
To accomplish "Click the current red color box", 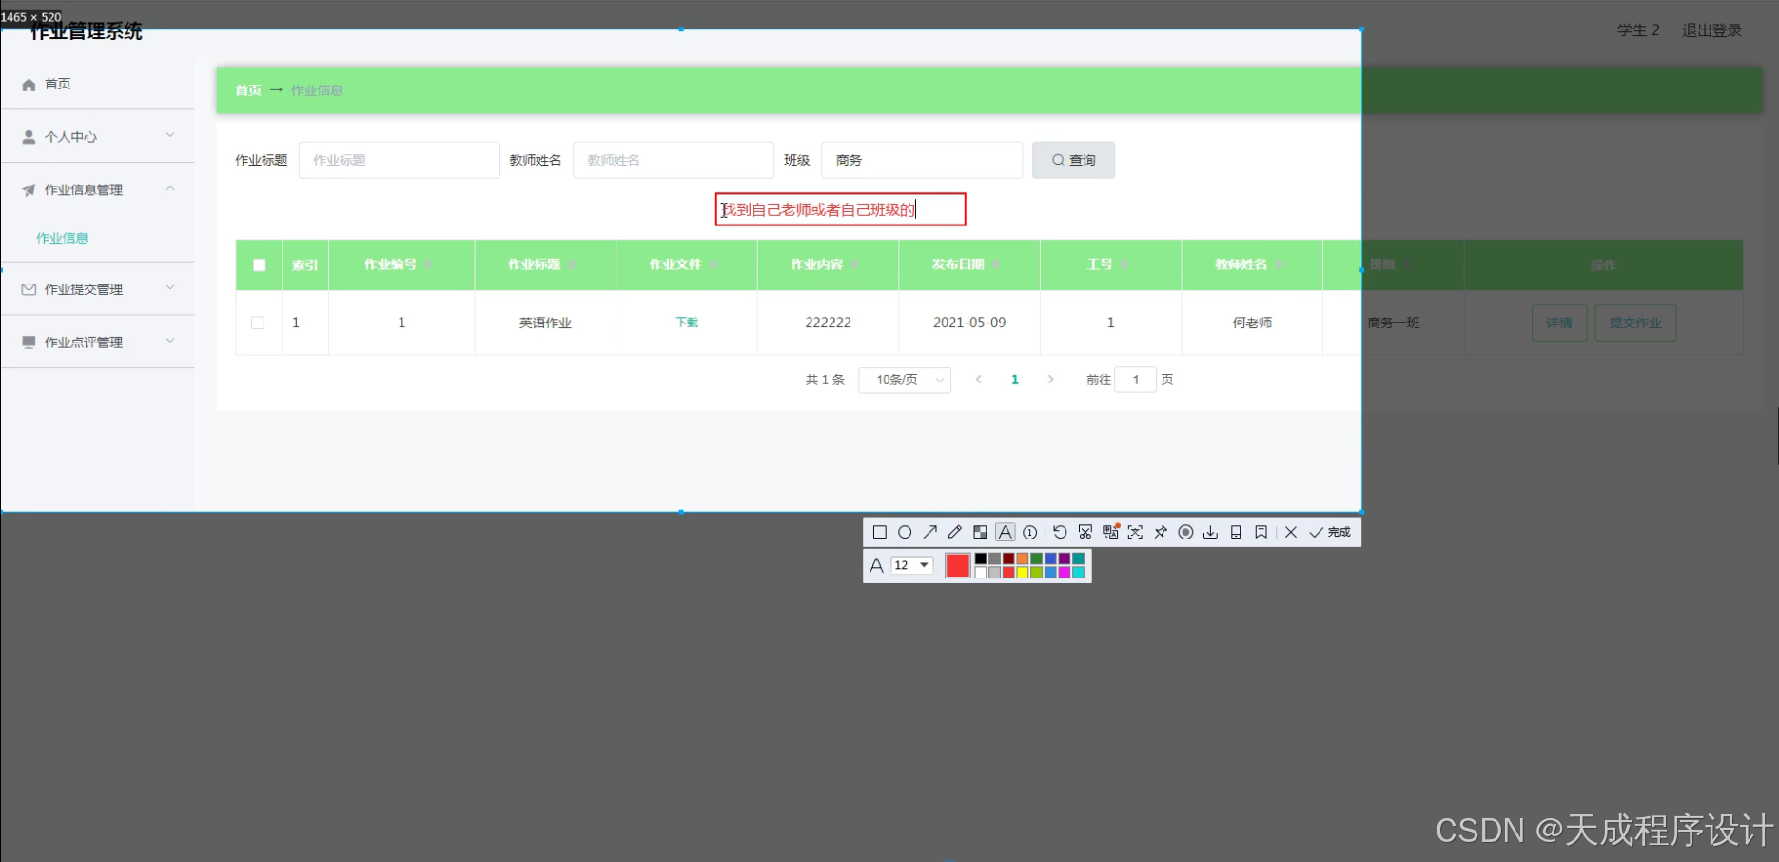I will 958,565.
